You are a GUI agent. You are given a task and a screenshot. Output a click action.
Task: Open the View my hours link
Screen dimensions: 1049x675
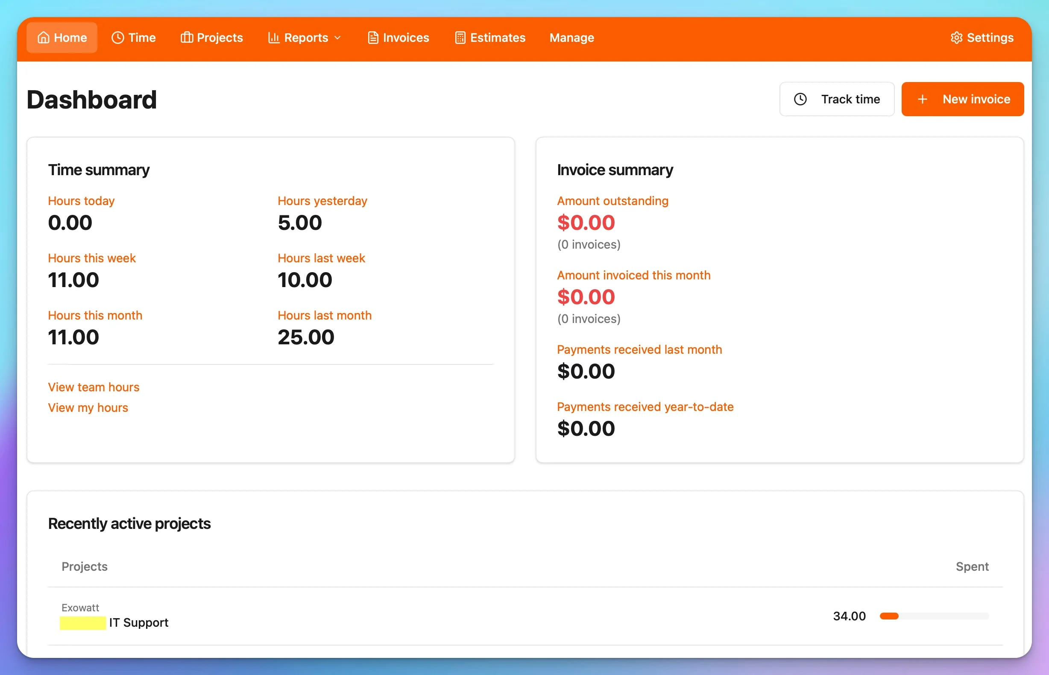tap(88, 408)
